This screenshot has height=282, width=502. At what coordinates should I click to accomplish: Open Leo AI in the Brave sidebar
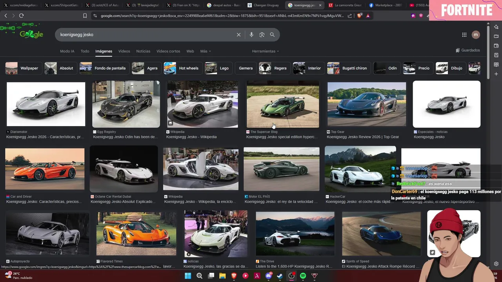(496, 27)
